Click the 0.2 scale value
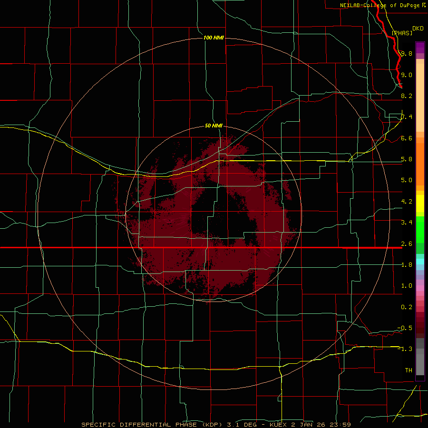The image size is (428, 428). click(407, 307)
